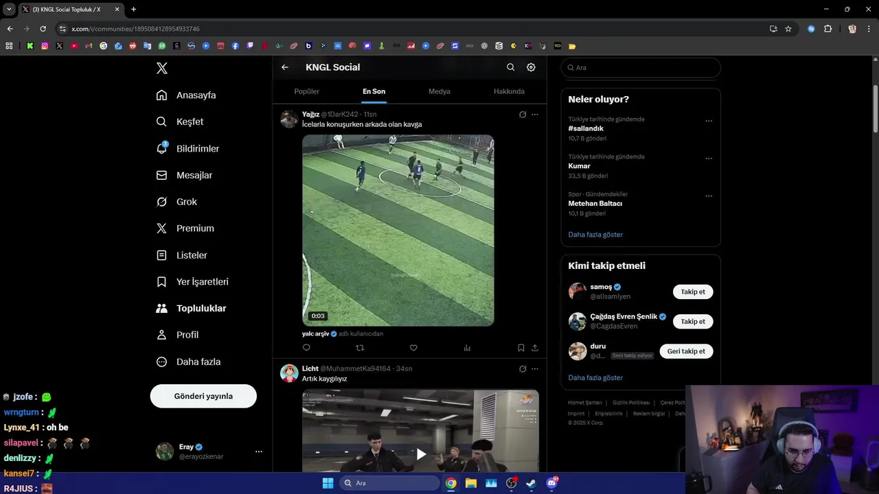
Task: Open Chrome apps grid in bookmarks bar
Action: [x=9, y=46]
